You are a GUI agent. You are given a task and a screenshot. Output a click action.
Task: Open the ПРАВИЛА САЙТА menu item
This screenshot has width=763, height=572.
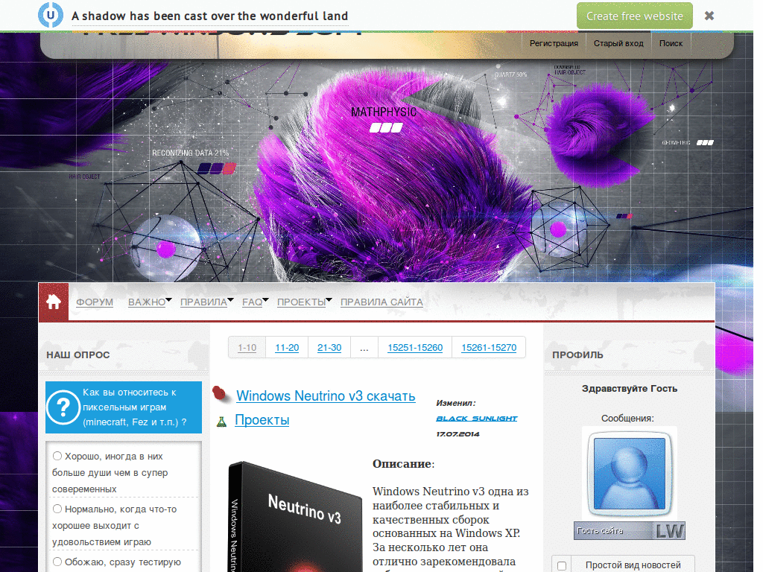pyautogui.click(x=381, y=302)
